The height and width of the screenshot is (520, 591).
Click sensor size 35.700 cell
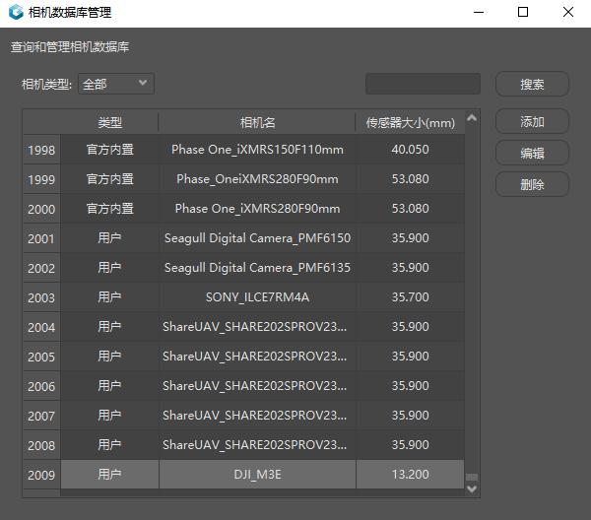pyautogui.click(x=410, y=297)
